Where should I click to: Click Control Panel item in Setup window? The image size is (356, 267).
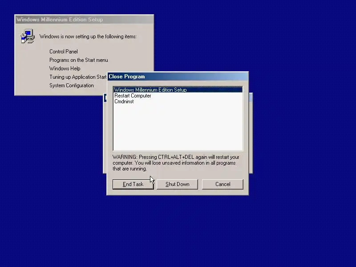(x=64, y=52)
